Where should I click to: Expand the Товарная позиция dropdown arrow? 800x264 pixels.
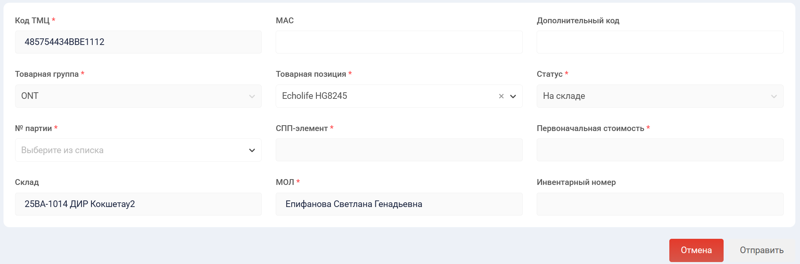pyautogui.click(x=513, y=96)
